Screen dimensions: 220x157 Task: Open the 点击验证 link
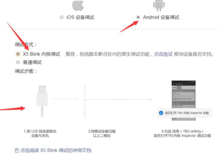[163, 54]
